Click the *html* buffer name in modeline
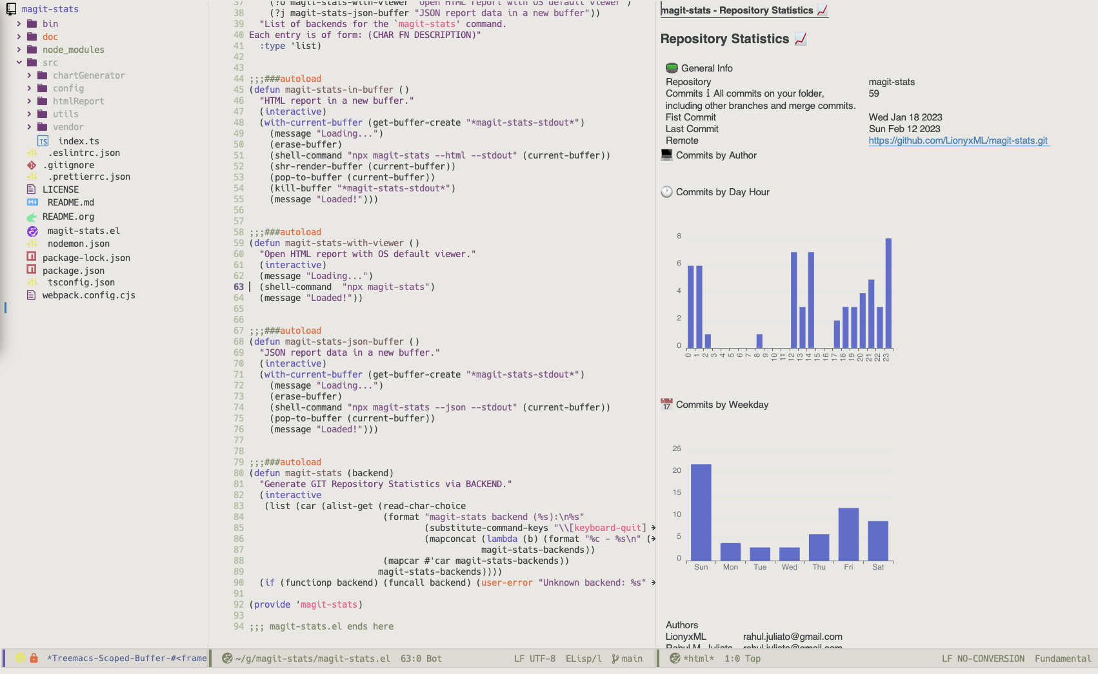Viewport: 1098px width, 674px height. point(699,659)
